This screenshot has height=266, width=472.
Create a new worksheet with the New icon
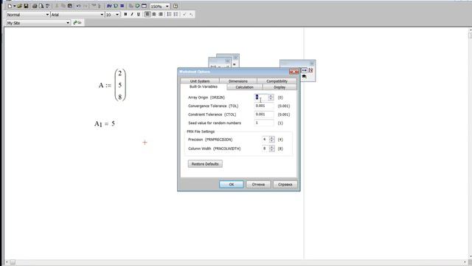click(10, 6)
